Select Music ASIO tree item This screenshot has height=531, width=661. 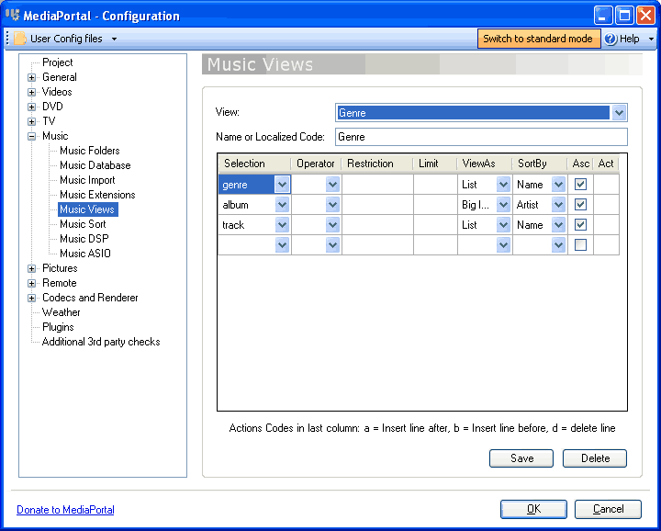(85, 254)
